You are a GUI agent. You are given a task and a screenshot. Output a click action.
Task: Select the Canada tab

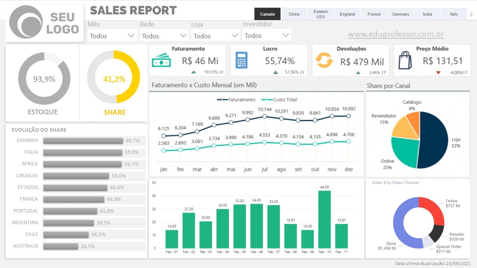click(x=267, y=14)
